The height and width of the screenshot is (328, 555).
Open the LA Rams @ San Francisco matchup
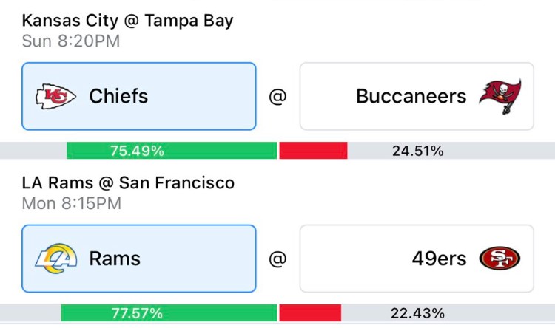click(128, 183)
